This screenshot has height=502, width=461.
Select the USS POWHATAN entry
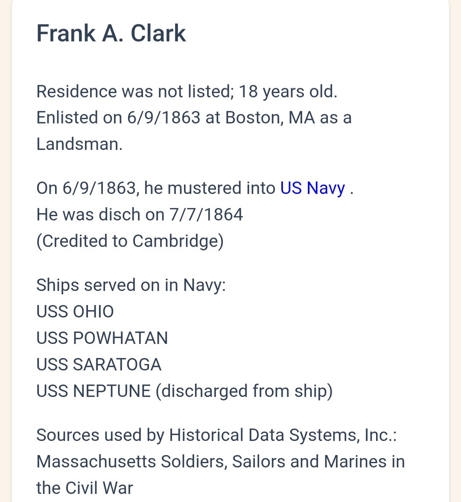click(102, 338)
